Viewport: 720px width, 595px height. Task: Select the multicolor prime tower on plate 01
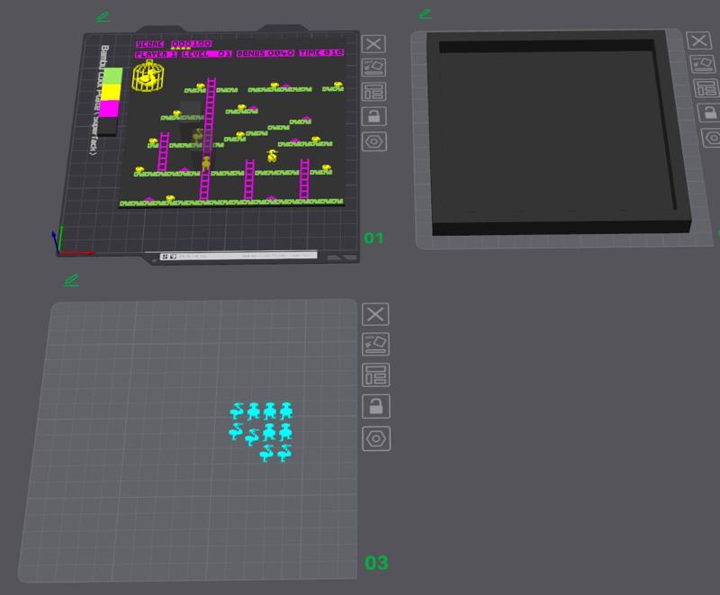tap(110, 101)
